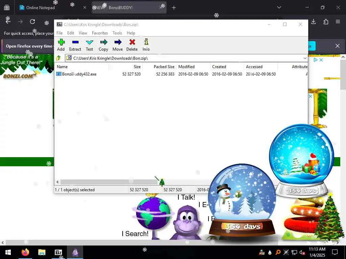Open the Firefox hamburger application menu
The height and width of the screenshot is (259, 346).
[x=338, y=22]
